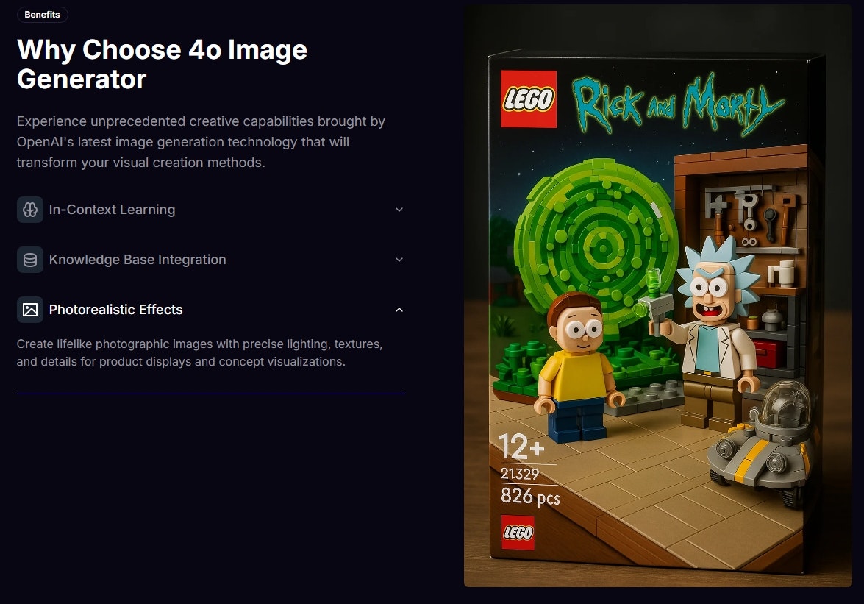
Task: Collapse the Photorealistic Effects section chevron
Action: (x=399, y=310)
